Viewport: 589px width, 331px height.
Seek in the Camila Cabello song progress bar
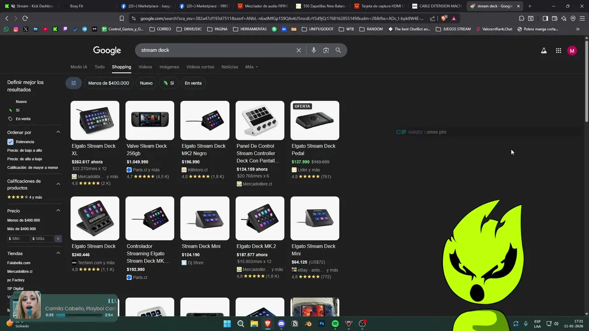[79, 315]
